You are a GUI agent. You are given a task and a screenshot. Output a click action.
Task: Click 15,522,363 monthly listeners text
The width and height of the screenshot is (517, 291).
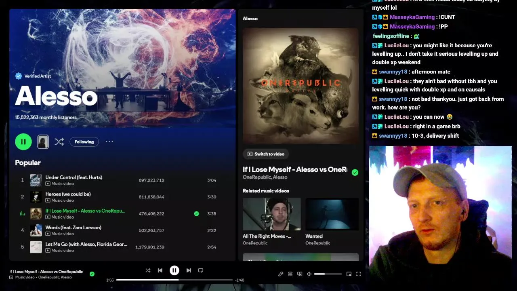point(46,118)
